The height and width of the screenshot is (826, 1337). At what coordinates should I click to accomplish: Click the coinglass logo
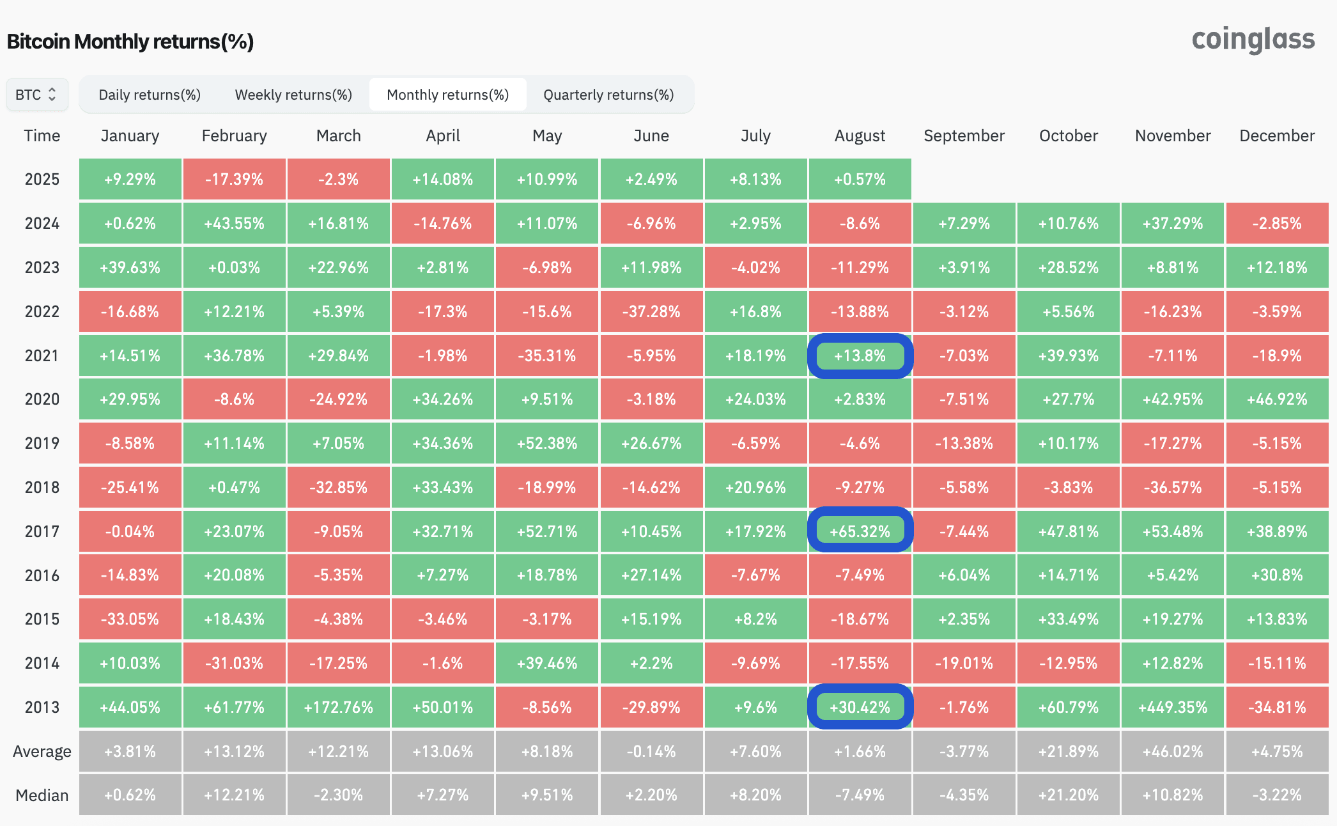pos(1253,40)
